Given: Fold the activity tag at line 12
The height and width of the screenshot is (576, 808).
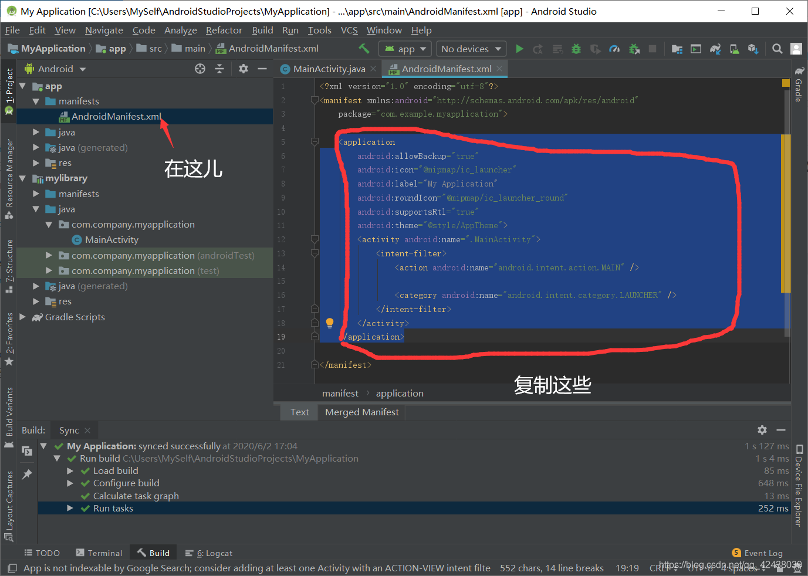Looking at the screenshot, I should click(315, 239).
